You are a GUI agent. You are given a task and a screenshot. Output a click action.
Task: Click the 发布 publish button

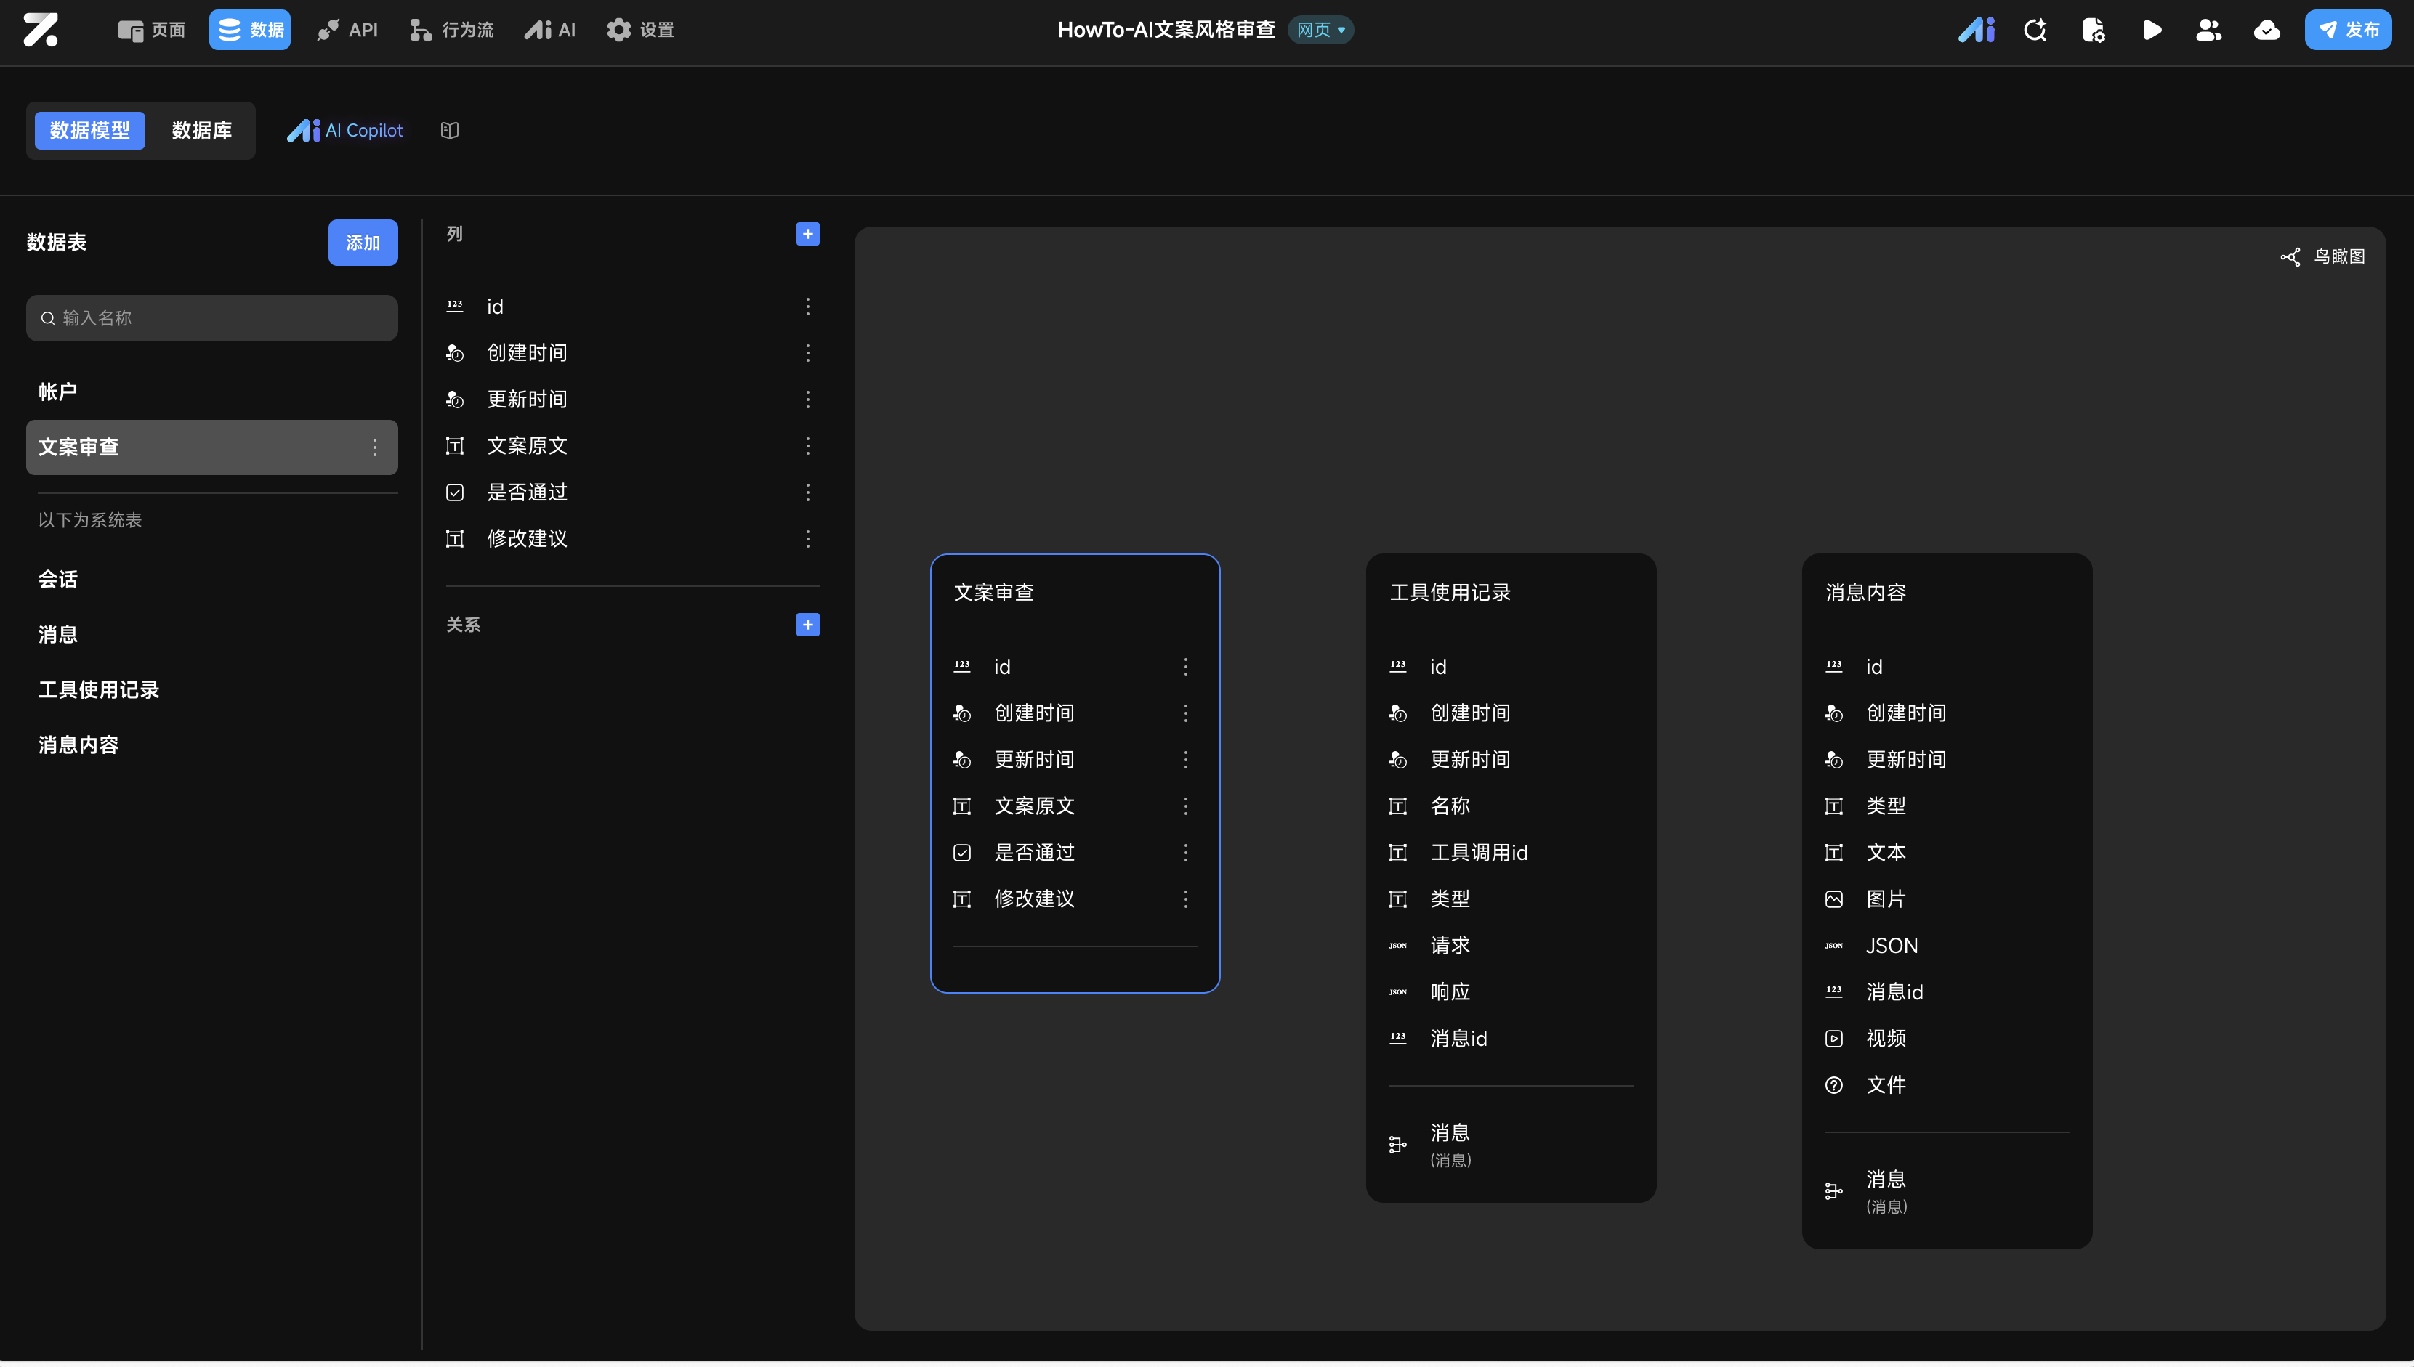click(x=2347, y=30)
